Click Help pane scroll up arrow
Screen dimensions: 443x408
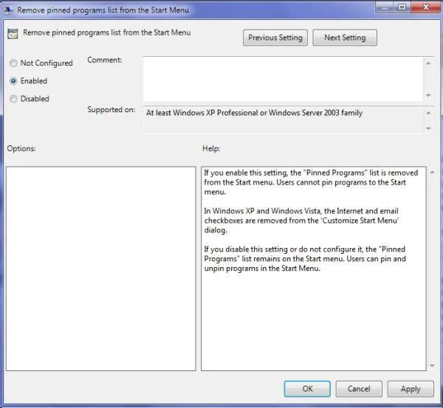[x=432, y=172]
